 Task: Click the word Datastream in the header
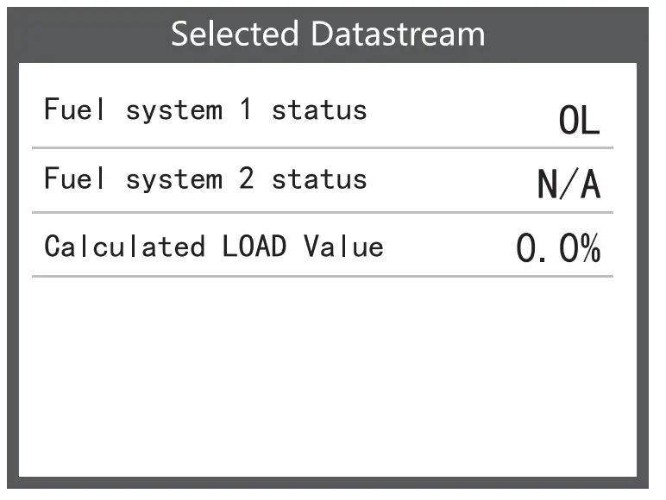398,34
